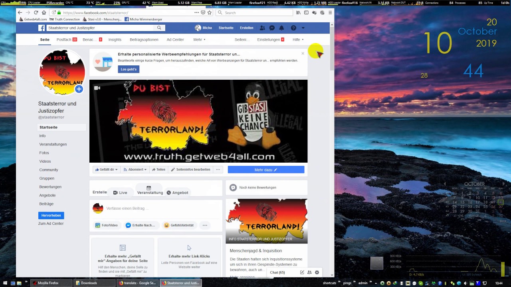Open Bewertungen in left sidebar
Screen dimensions: 511x287
(50, 187)
